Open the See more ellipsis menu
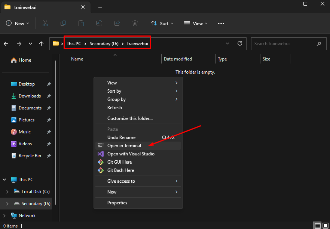This screenshot has width=330, height=229. coord(221,23)
